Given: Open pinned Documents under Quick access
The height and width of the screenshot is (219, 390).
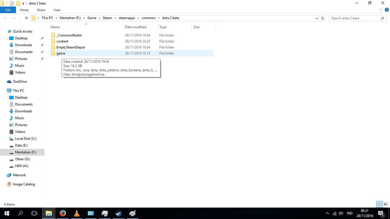Looking at the screenshot, I should pos(24,52).
